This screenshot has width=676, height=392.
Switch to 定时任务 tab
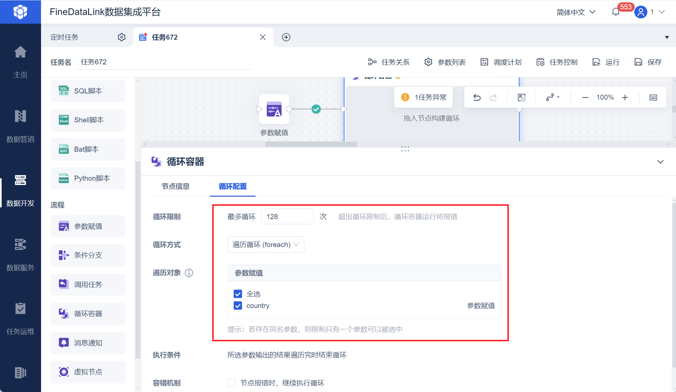pyautogui.click(x=65, y=37)
